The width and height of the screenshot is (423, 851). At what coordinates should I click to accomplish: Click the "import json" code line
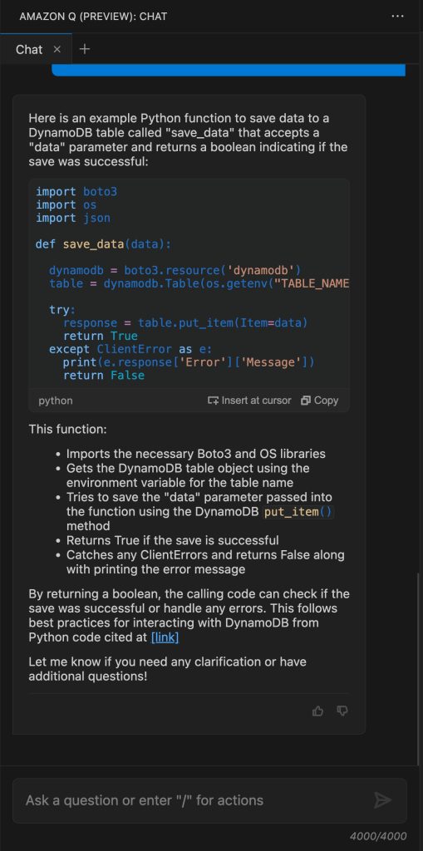73,219
